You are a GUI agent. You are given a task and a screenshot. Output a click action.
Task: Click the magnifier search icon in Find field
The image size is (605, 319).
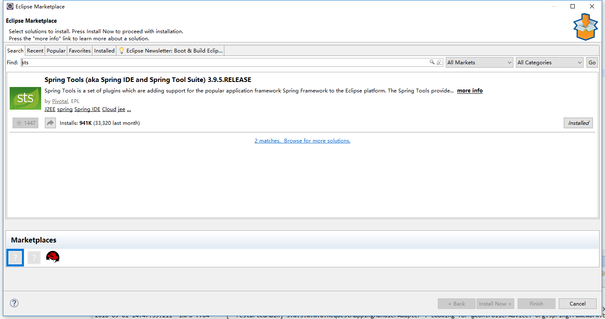coord(432,62)
